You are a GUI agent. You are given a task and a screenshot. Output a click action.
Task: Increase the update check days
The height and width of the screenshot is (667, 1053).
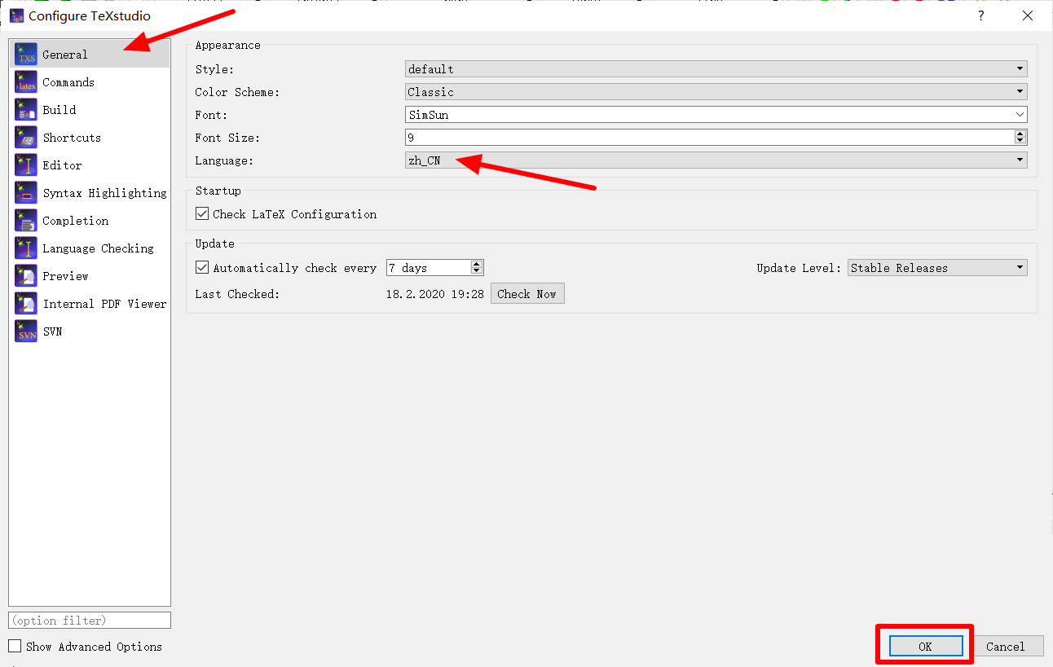(x=477, y=264)
